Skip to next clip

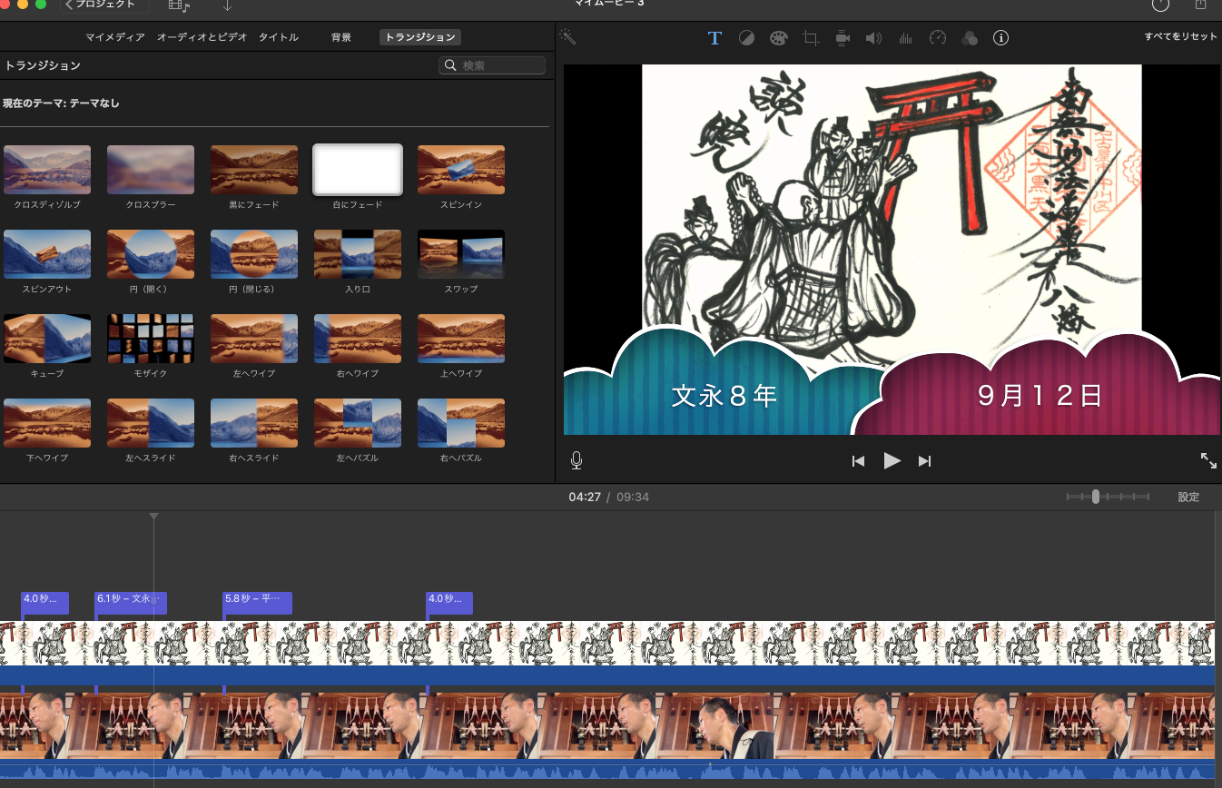click(x=924, y=461)
